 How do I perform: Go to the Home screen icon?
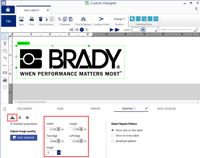[8, 10]
